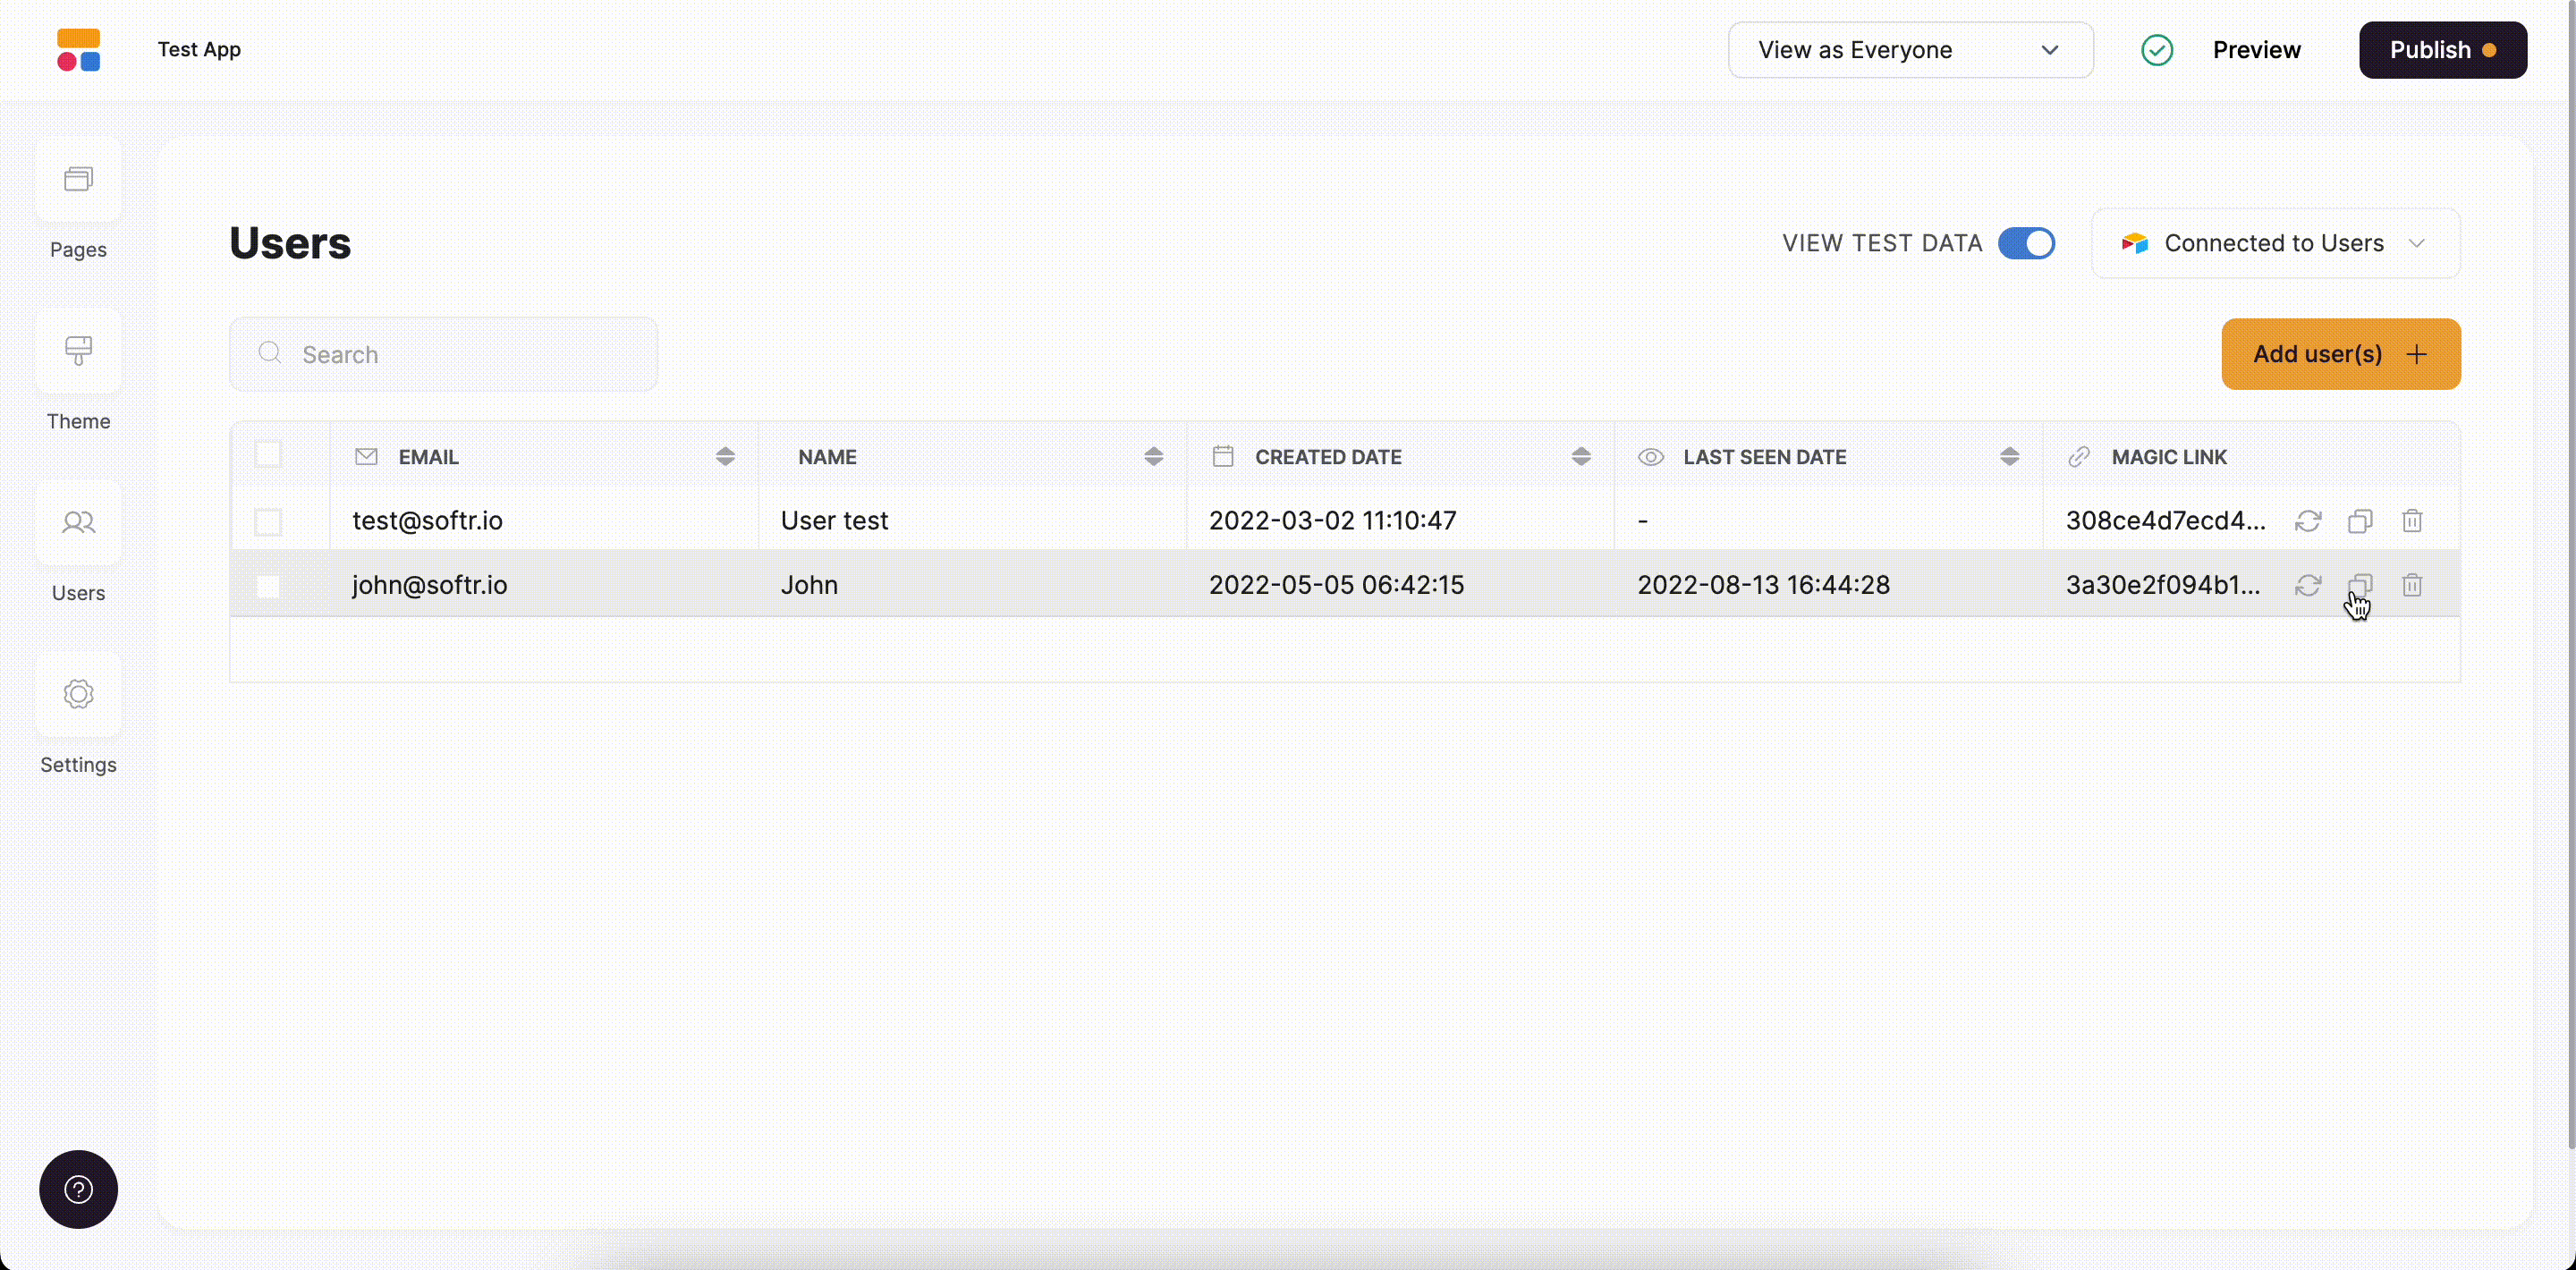
Task: Expand Connected to Users dropdown
Action: 2275,243
